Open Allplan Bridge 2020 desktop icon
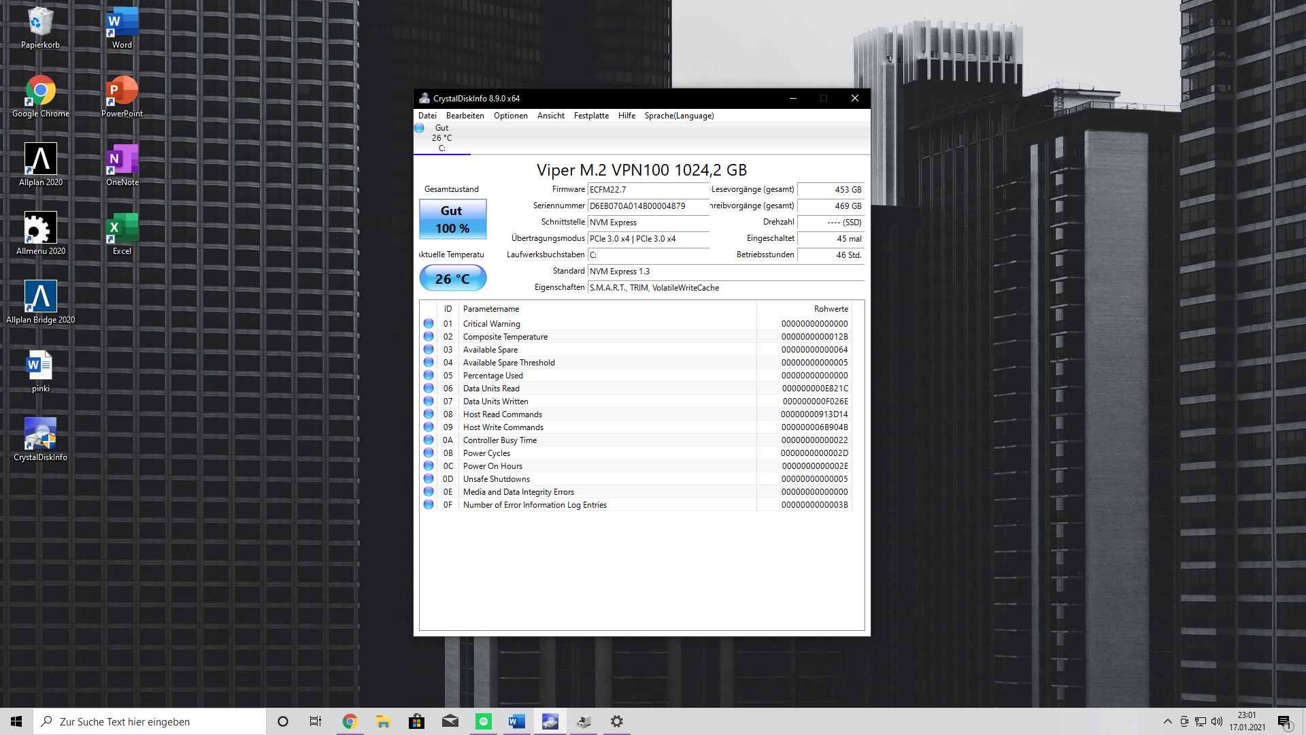The image size is (1306, 735). pyautogui.click(x=40, y=297)
